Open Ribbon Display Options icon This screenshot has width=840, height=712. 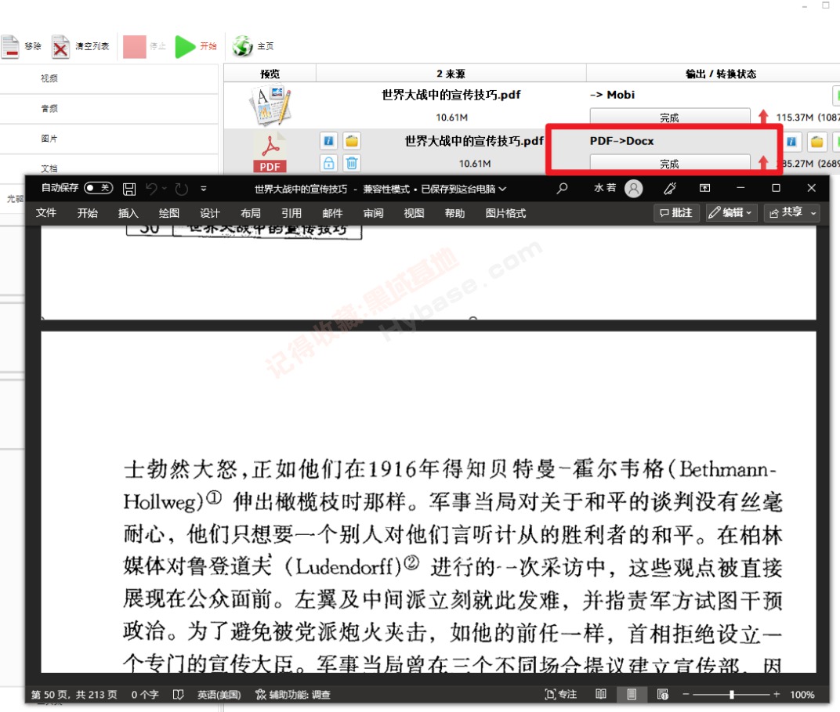tap(705, 189)
